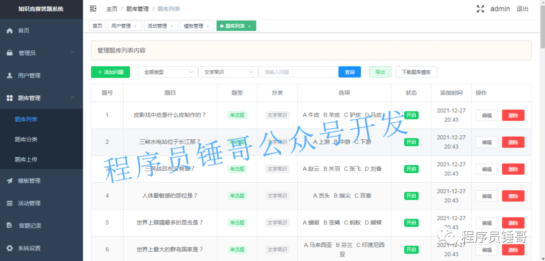Delete question 5 about 眼睛最多的昆虫
545x261 pixels.
click(513, 223)
